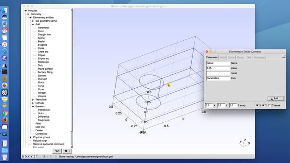This screenshot has width=290, height=163.
Task: Click the tree panel vertical scrollbar
Action: pyautogui.click(x=72, y=77)
